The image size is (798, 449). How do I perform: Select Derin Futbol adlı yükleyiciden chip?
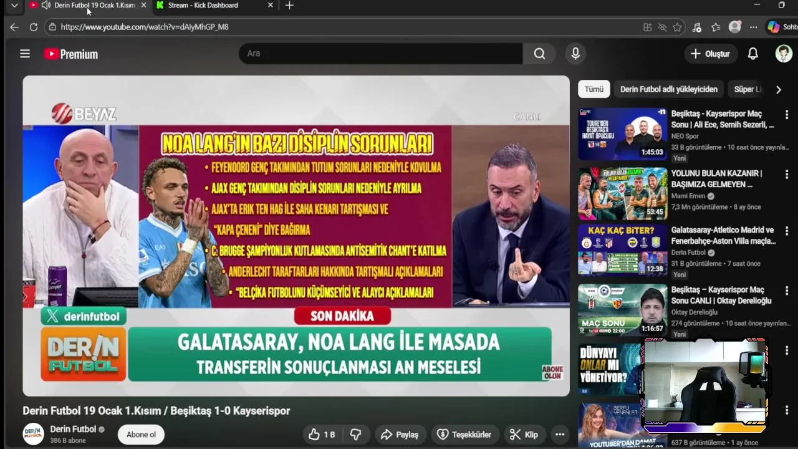click(x=669, y=89)
